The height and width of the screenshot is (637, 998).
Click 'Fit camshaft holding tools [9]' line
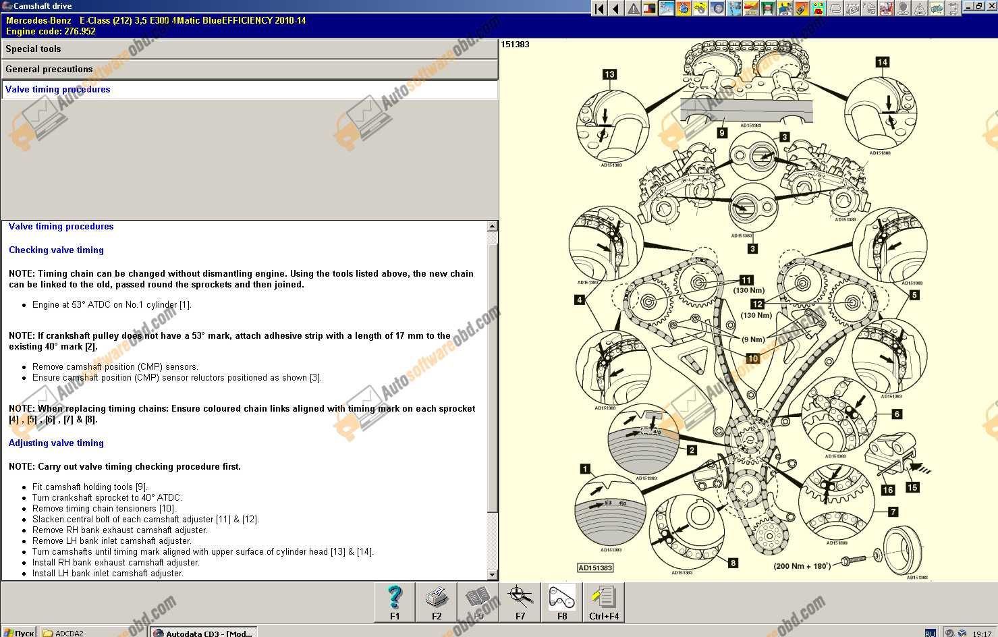[90, 487]
